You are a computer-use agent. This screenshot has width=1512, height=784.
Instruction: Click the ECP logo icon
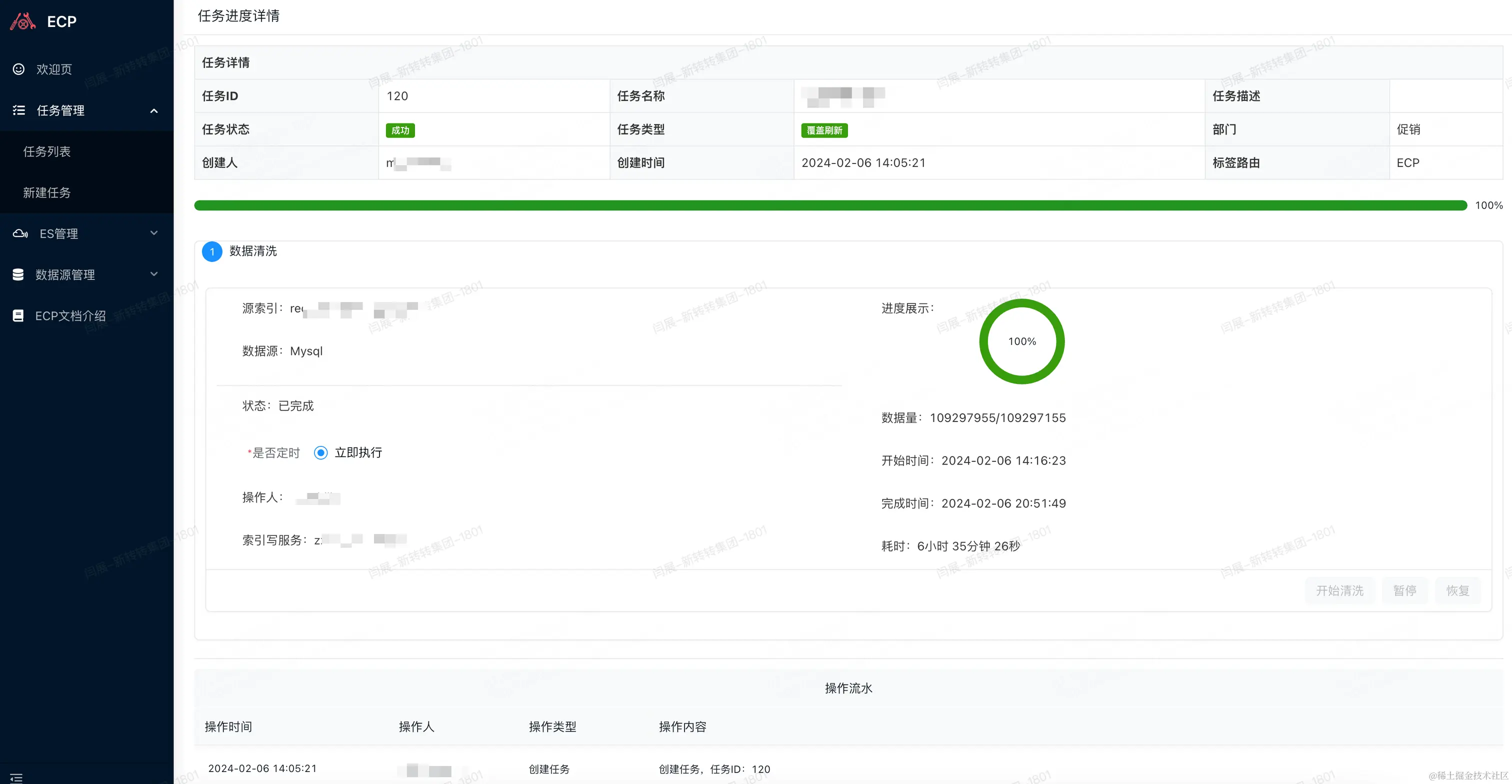click(22, 21)
